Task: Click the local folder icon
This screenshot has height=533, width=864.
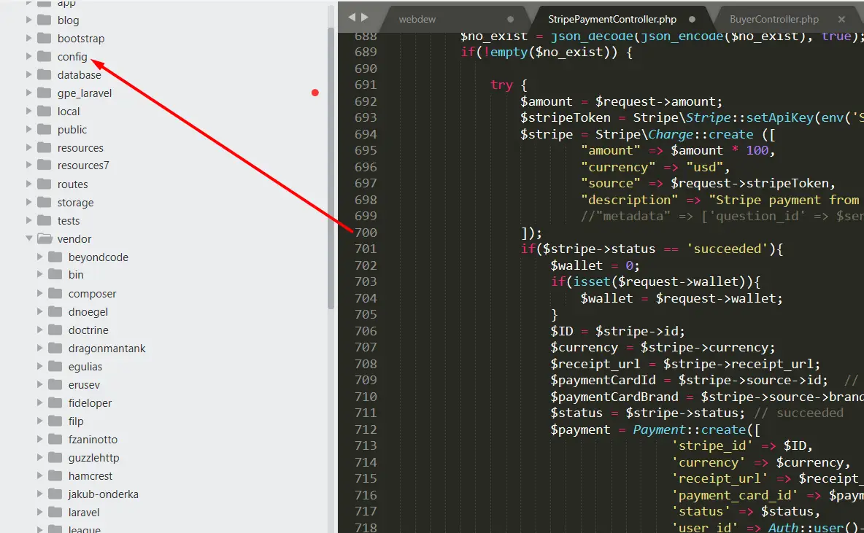Action: pyautogui.click(x=44, y=111)
